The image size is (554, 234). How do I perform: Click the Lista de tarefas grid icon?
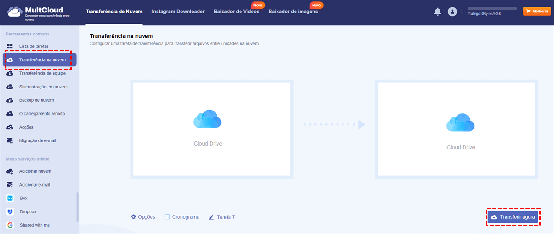tap(10, 47)
